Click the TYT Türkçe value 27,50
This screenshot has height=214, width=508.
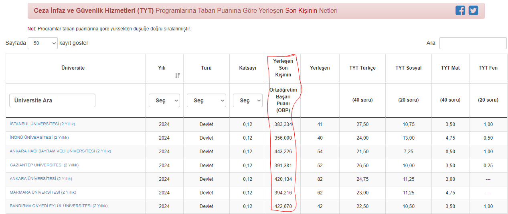tap(362, 124)
